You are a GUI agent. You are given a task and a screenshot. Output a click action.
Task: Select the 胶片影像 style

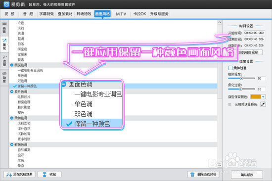[x=24, y=107]
